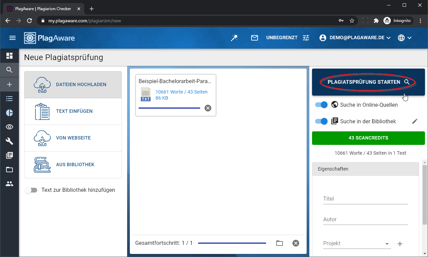Open the DEMO@PLAGAWARE.DE account menu
Screen dimensions: 428x257
point(355,38)
